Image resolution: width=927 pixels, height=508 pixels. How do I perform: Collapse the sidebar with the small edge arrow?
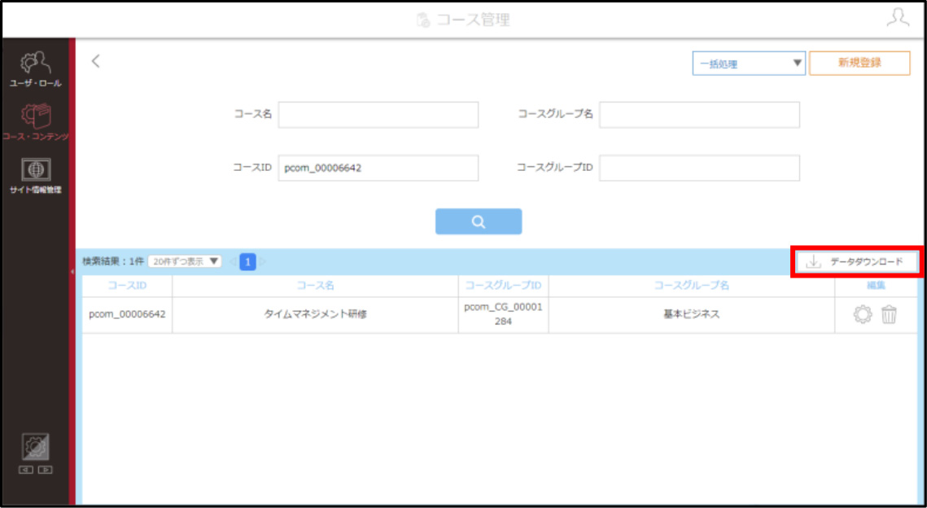(x=72, y=271)
